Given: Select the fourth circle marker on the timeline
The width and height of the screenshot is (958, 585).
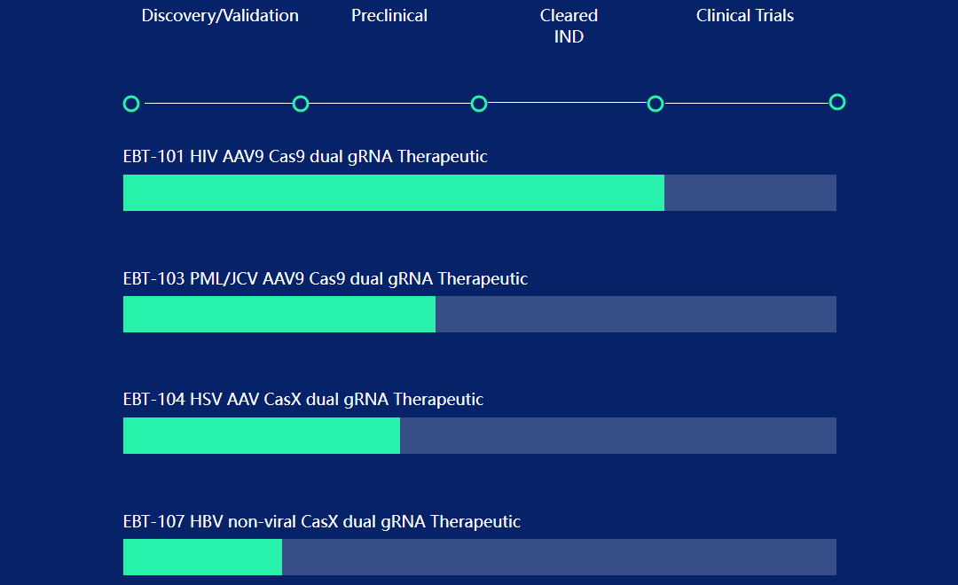Looking at the screenshot, I should [656, 104].
